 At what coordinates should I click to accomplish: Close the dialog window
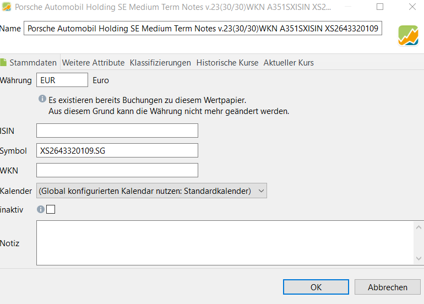tap(412, 7)
